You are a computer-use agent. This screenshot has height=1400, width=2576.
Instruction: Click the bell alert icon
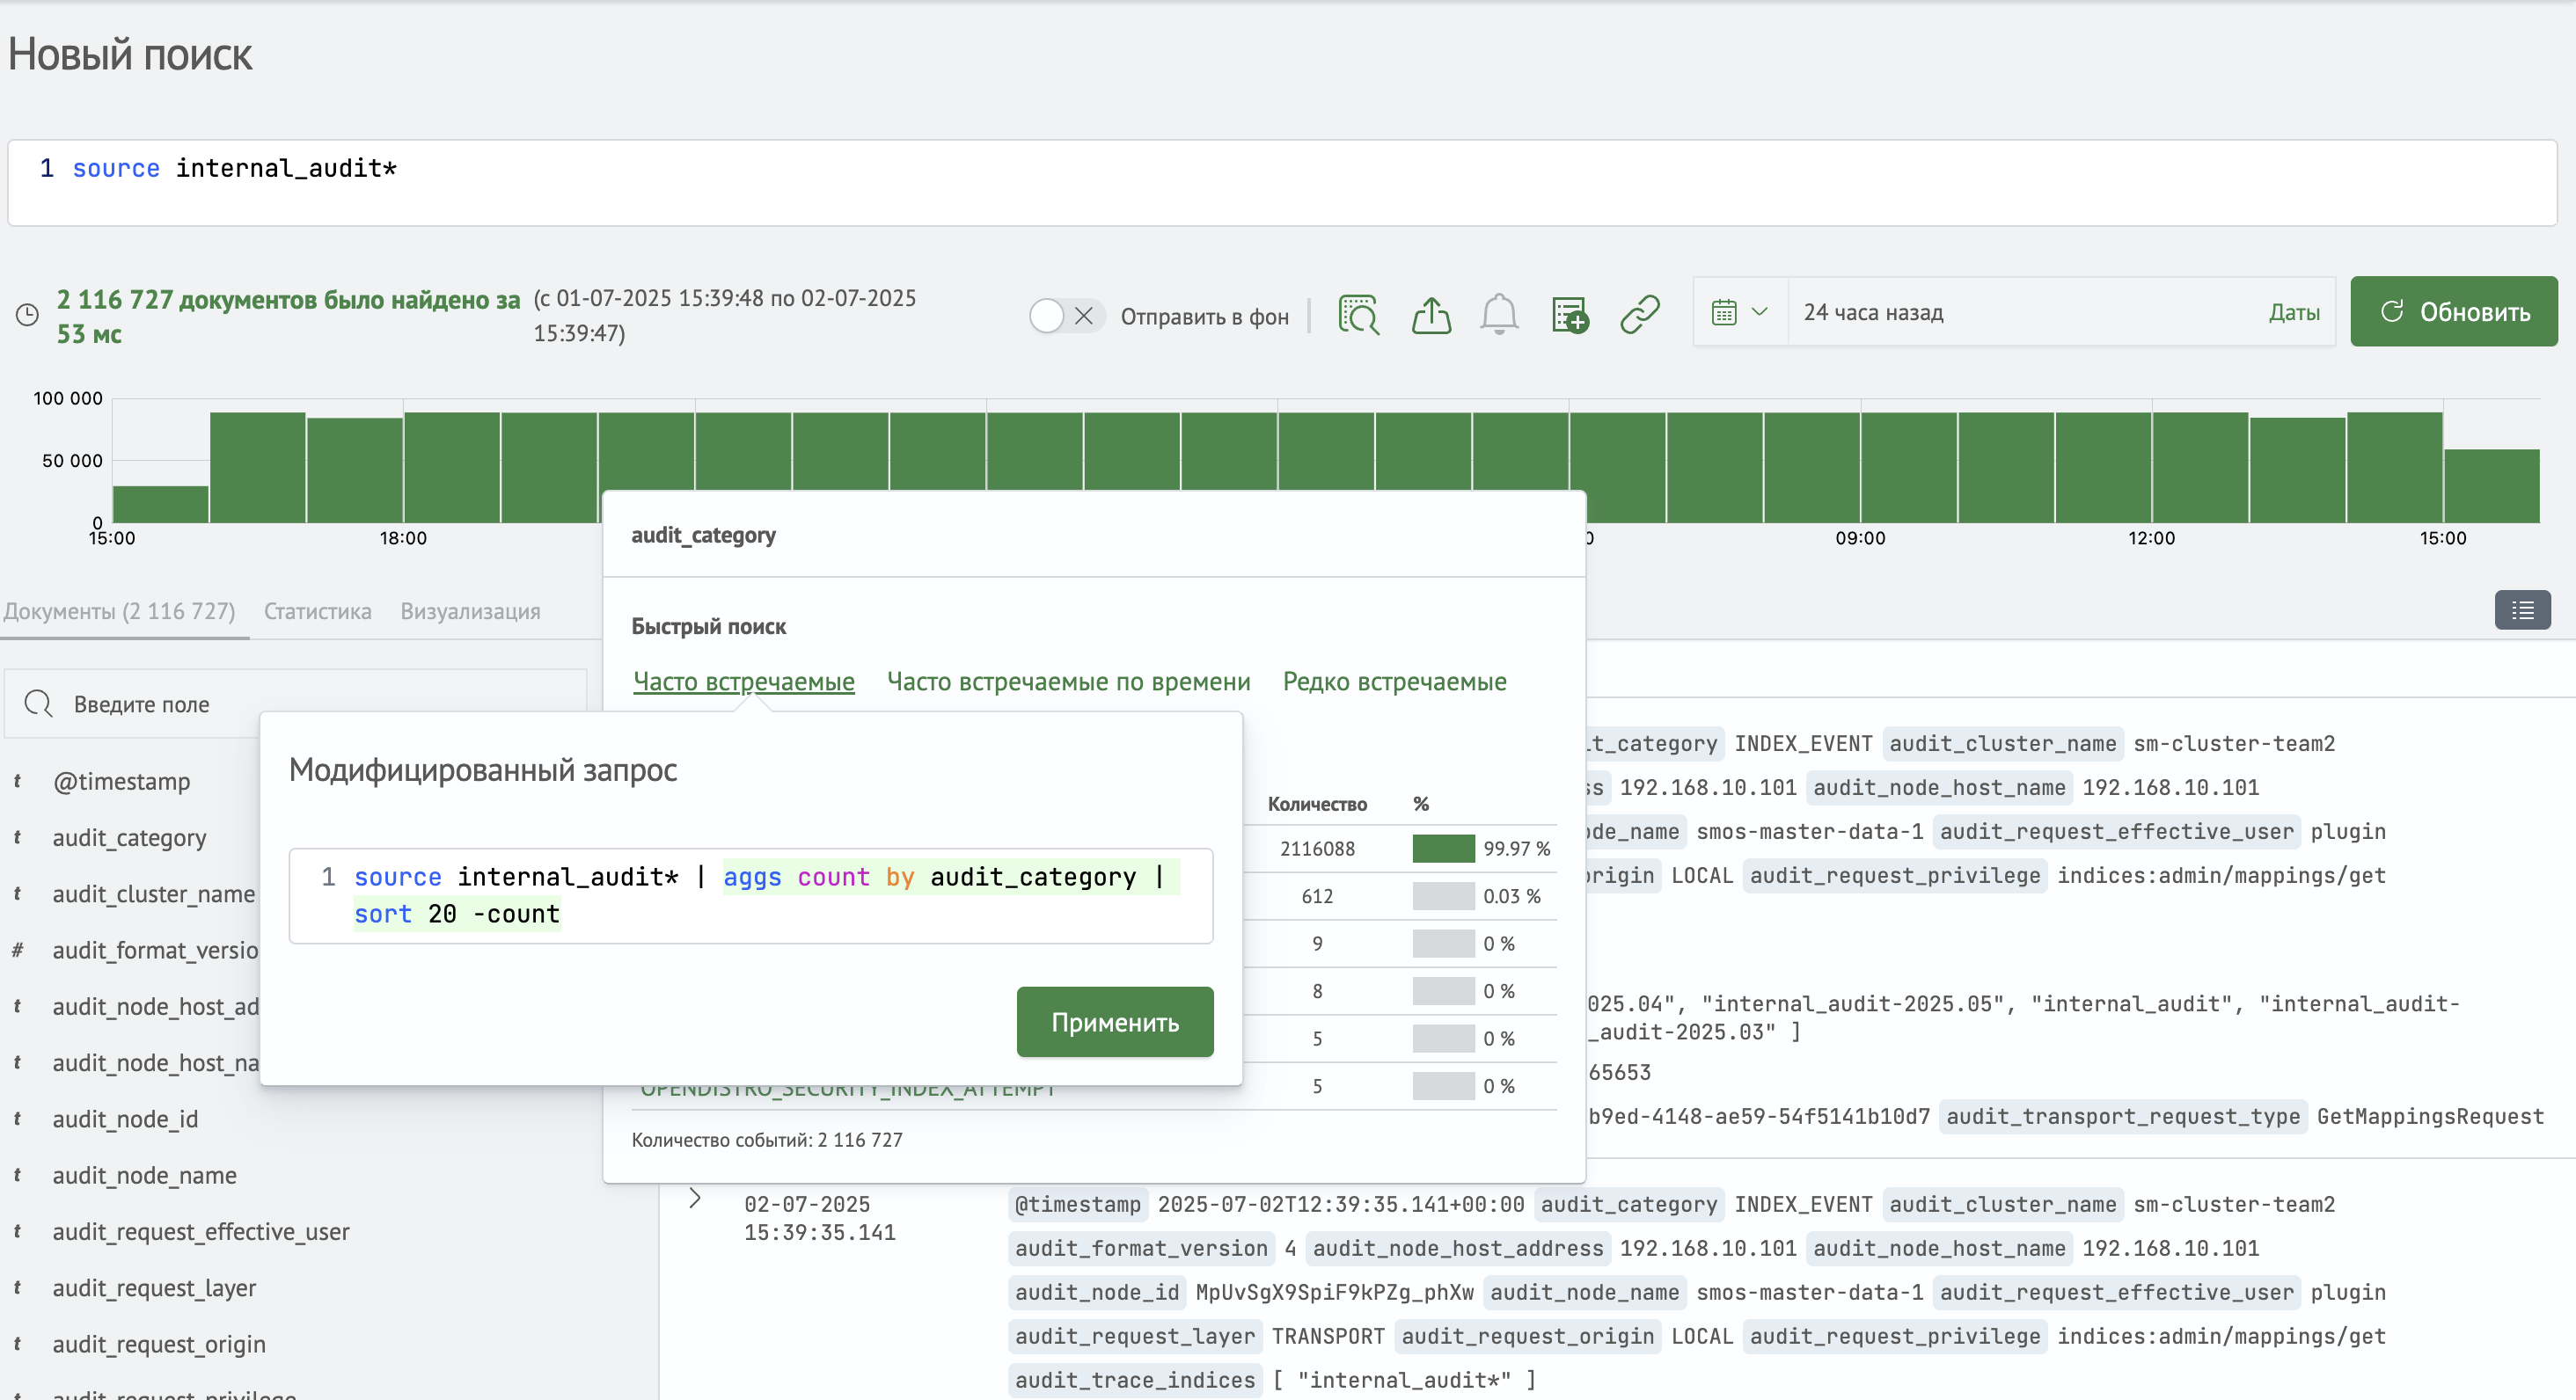[1499, 315]
